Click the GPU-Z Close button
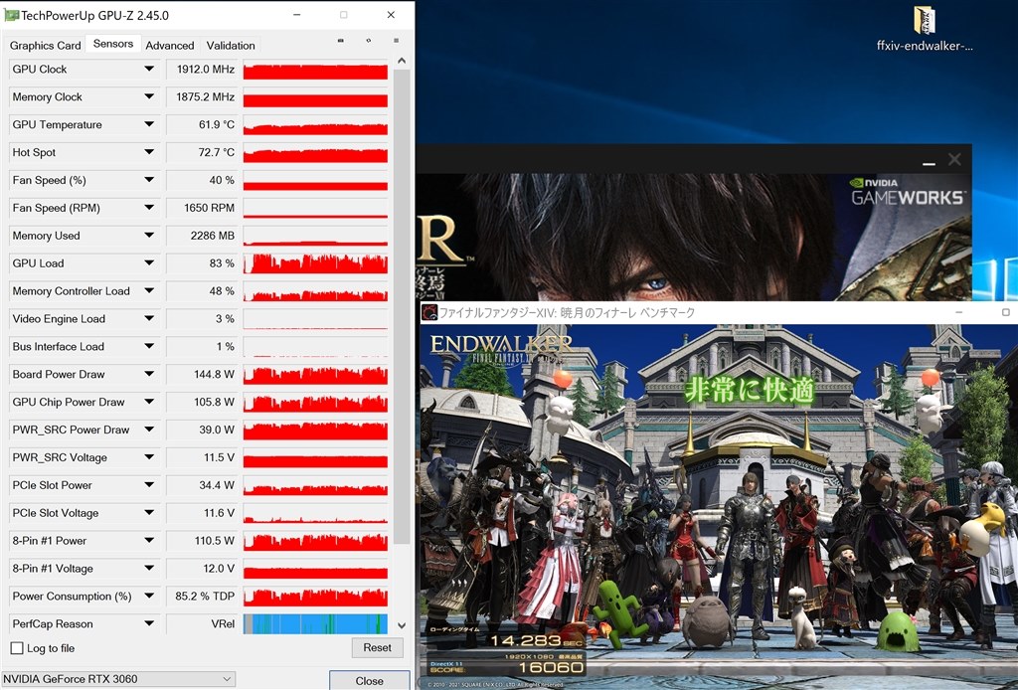 coord(370,680)
